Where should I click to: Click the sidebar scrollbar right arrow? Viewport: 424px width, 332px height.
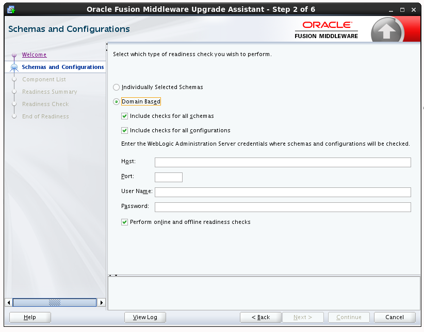click(x=102, y=303)
